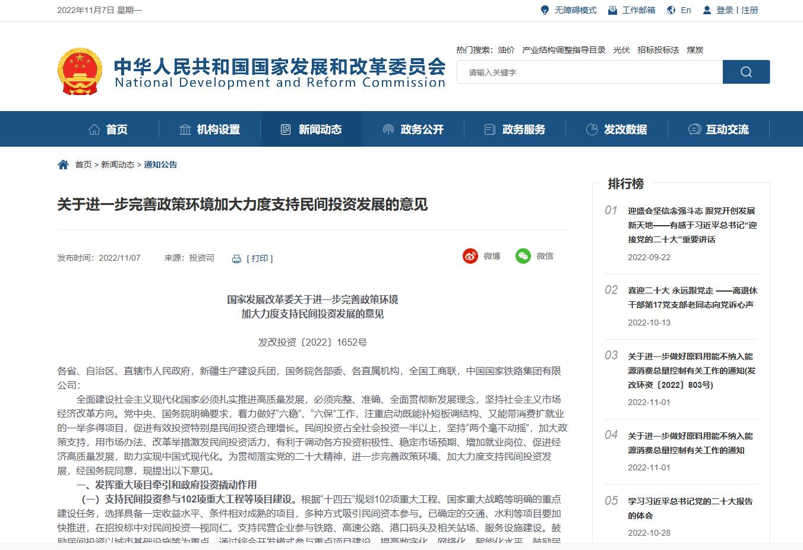803x550 pixels.
Task: Click ranking date 2022-09-22
Action: point(649,257)
